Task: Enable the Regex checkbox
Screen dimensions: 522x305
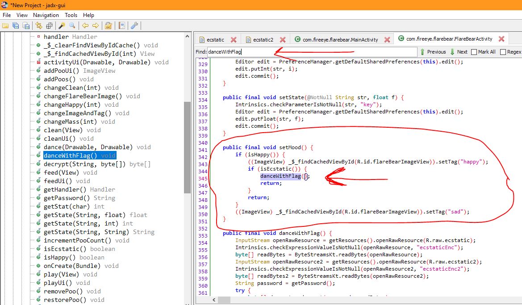Action: 503,52
